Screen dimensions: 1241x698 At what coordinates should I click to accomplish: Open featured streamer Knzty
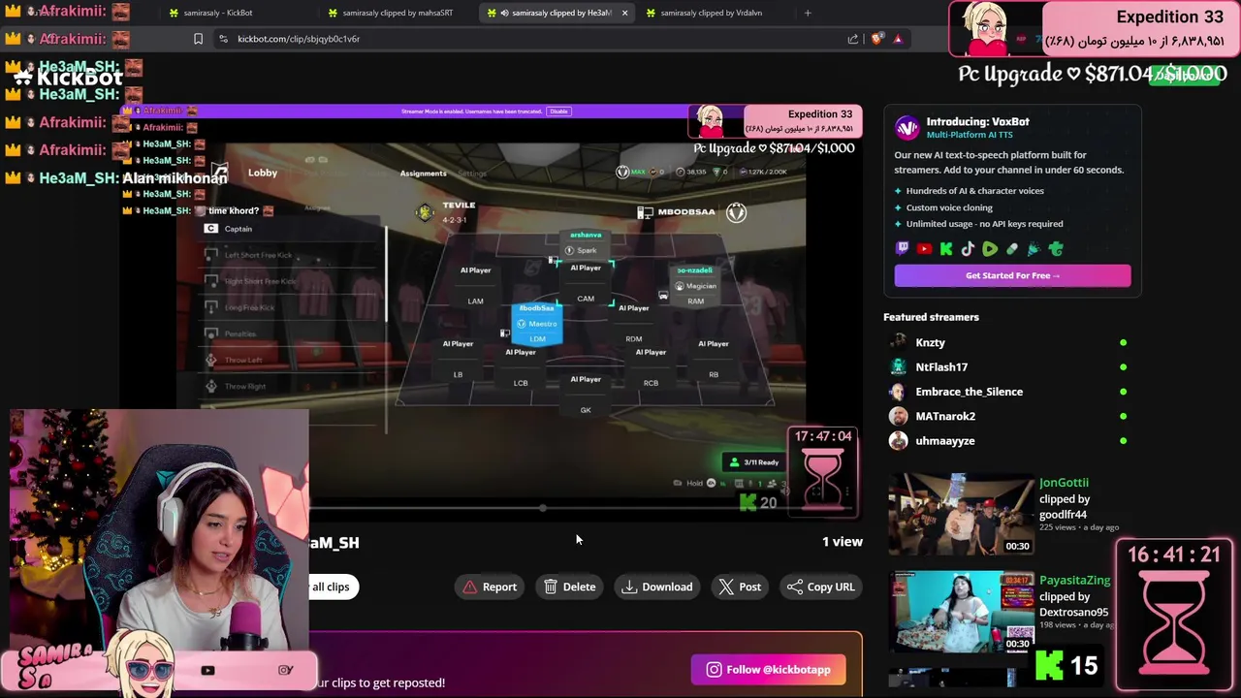click(x=930, y=342)
